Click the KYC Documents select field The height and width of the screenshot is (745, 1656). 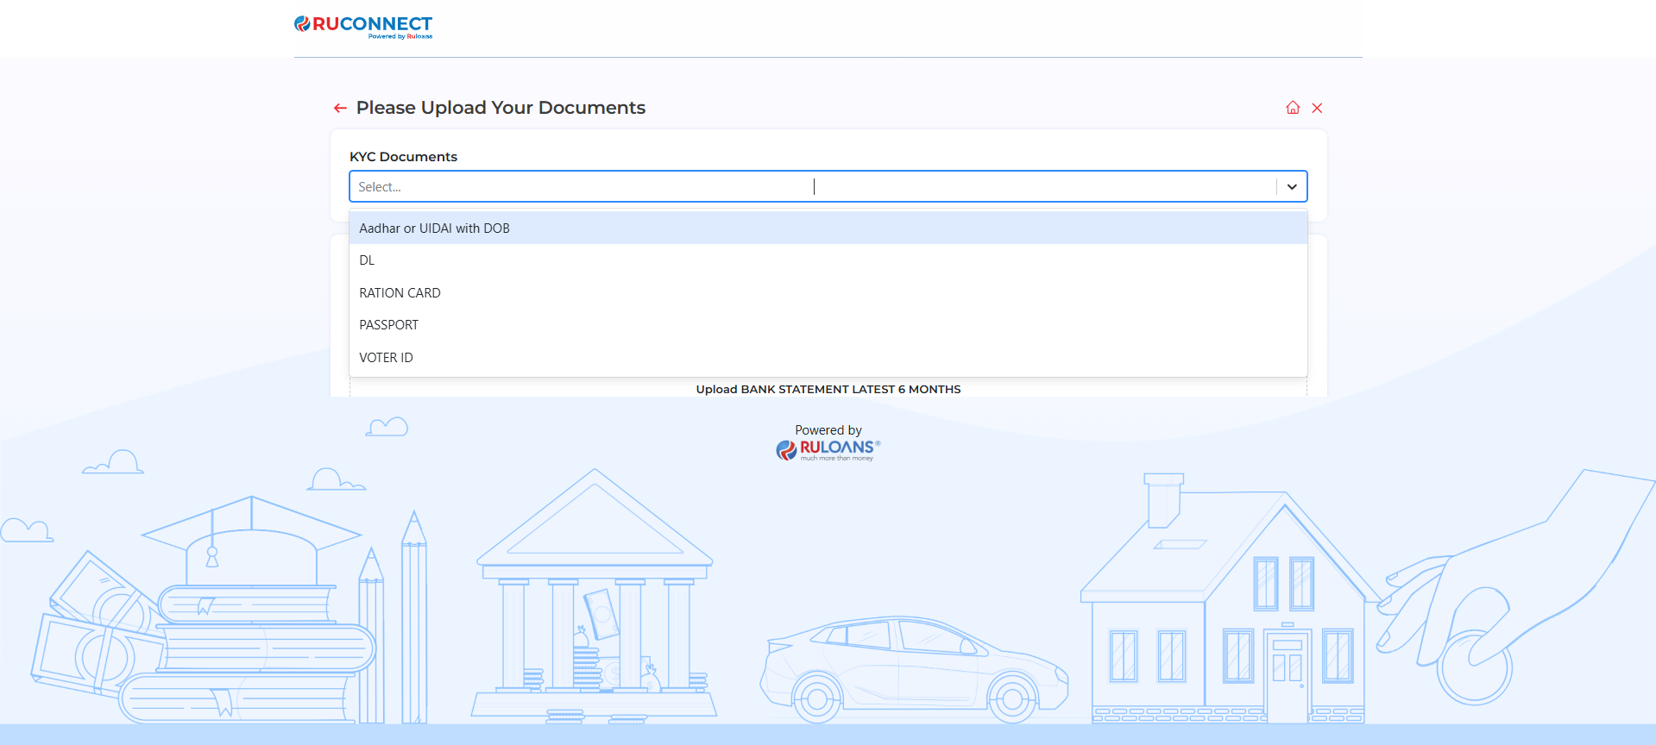[x=811, y=187]
